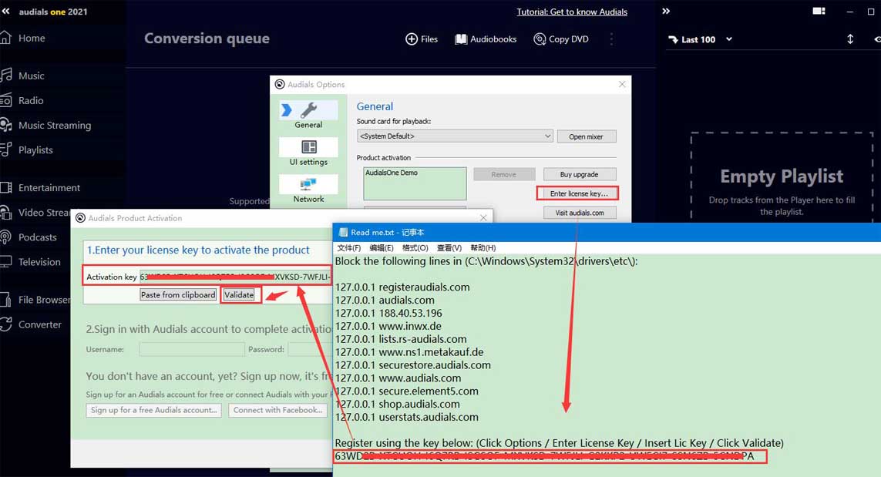Click line 127.0.0.1 securestore.audials.com
881x477 pixels.
coord(413,364)
